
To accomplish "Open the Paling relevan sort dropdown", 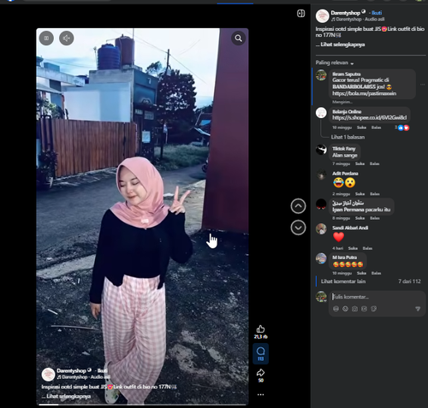I will (x=335, y=62).
